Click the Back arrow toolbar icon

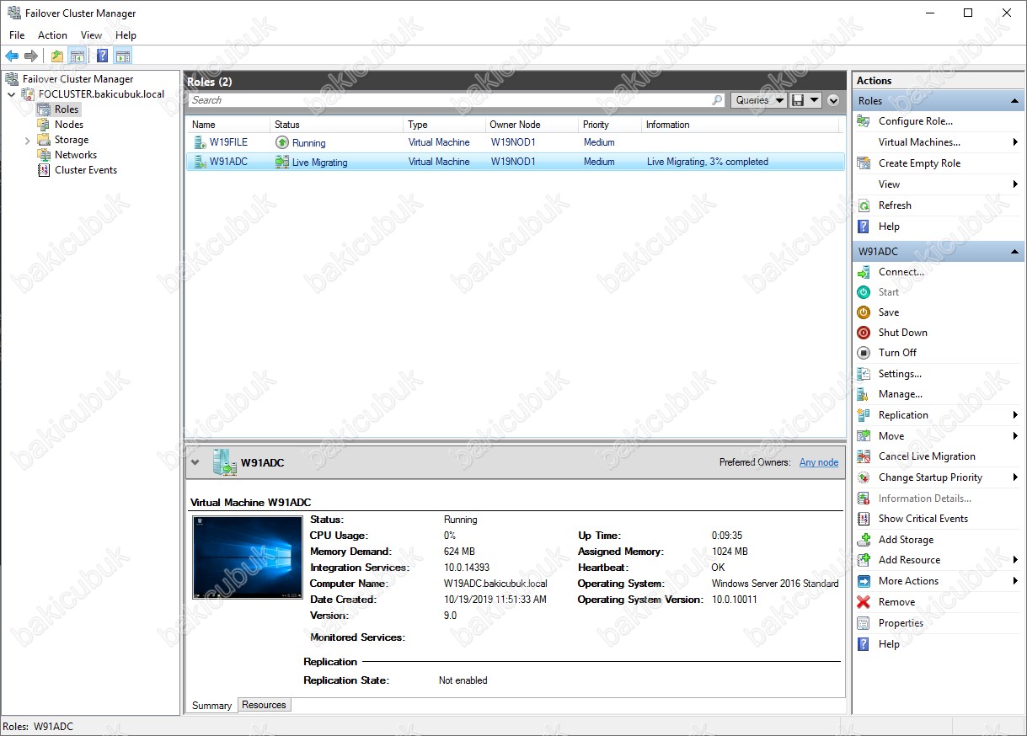click(12, 56)
